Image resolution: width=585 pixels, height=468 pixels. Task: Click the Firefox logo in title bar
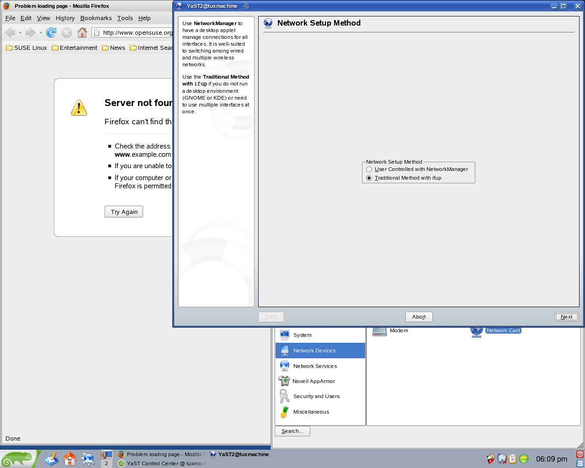(x=7, y=6)
